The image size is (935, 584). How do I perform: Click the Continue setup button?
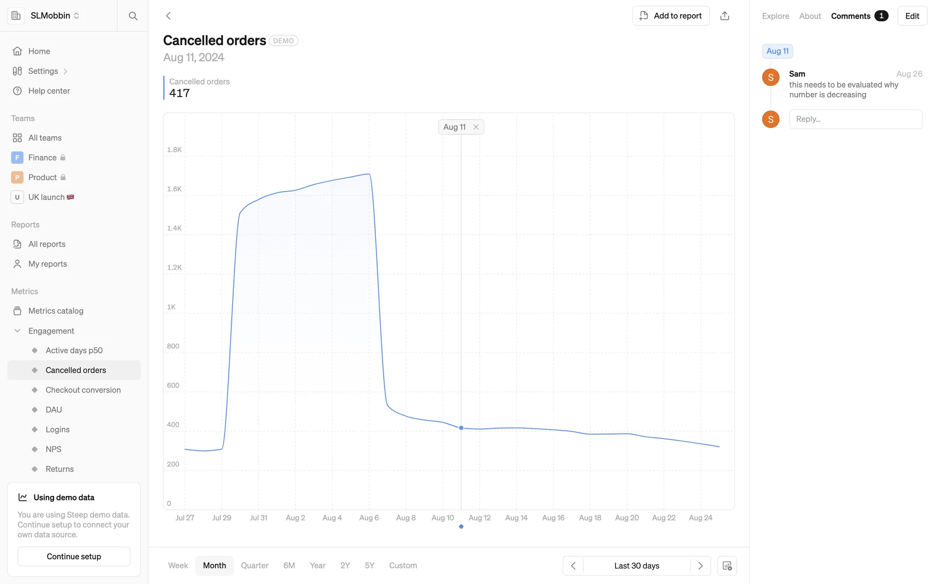(x=74, y=556)
